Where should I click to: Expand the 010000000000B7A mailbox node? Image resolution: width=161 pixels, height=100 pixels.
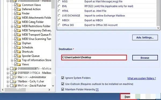pos(8,69)
